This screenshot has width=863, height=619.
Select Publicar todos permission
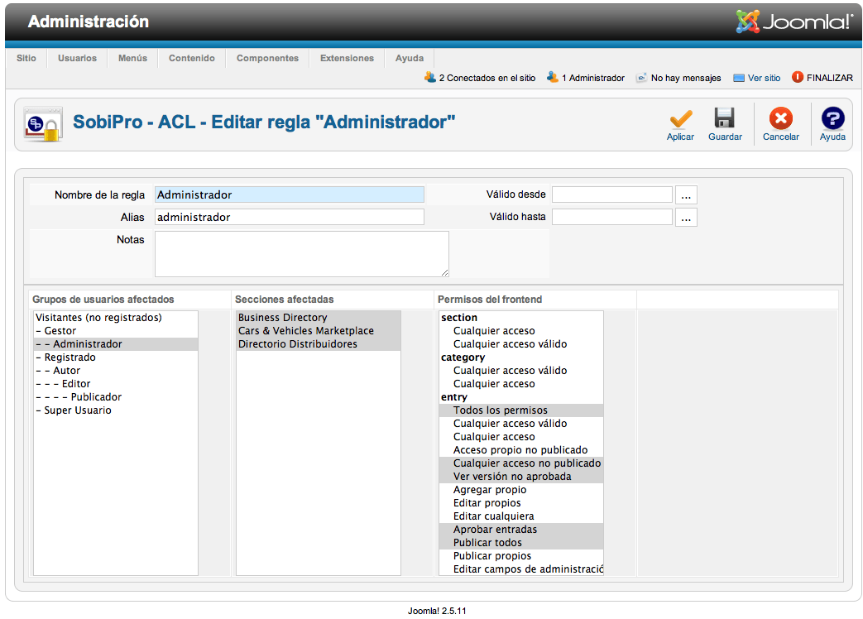coord(520,542)
